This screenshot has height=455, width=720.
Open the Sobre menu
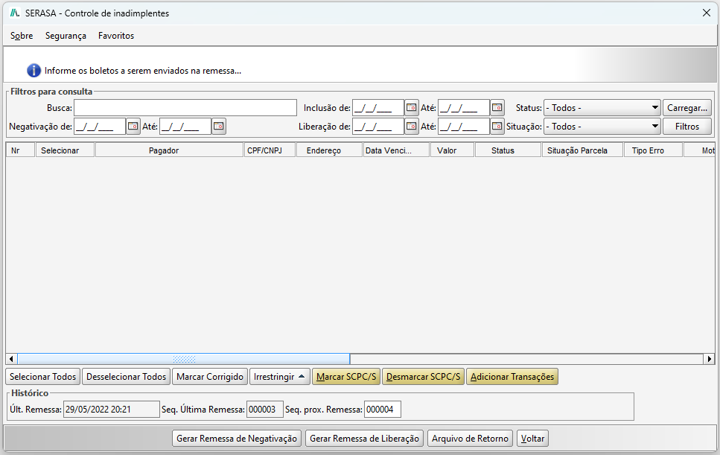pyautogui.click(x=22, y=36)
